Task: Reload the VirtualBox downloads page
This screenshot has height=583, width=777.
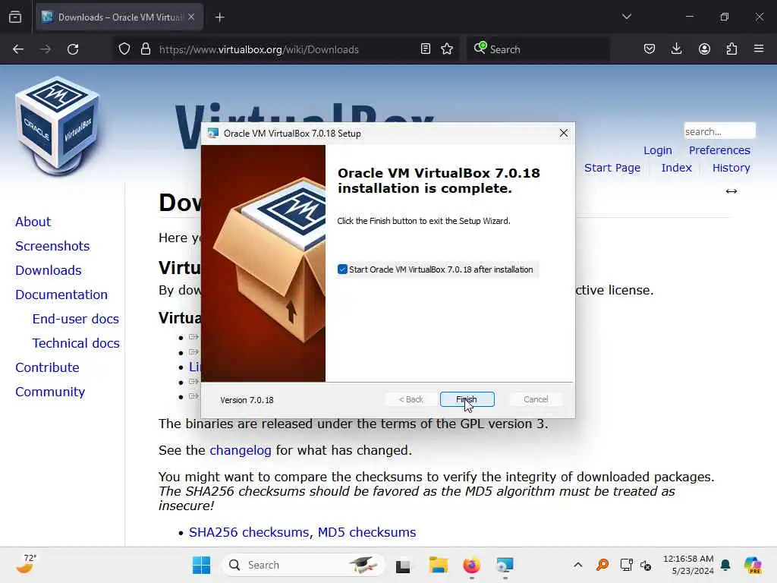Action: 73,49
